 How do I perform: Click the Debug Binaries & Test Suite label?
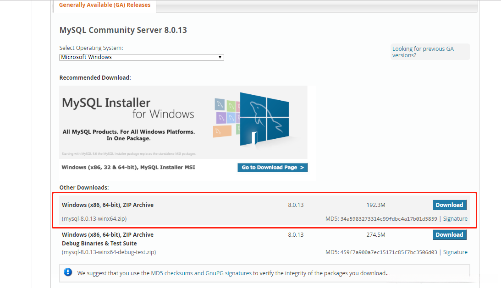click(x=99, y=243)
